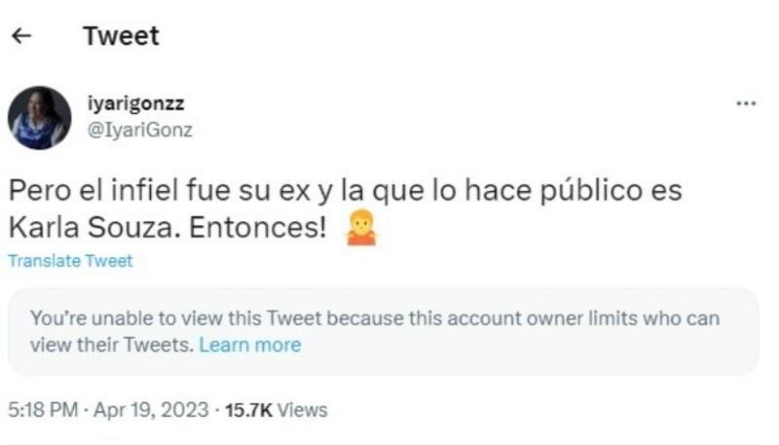Go back using the left arrow icon
The height and width of the screenshot is (445, 779).
[x=21, y=36]
